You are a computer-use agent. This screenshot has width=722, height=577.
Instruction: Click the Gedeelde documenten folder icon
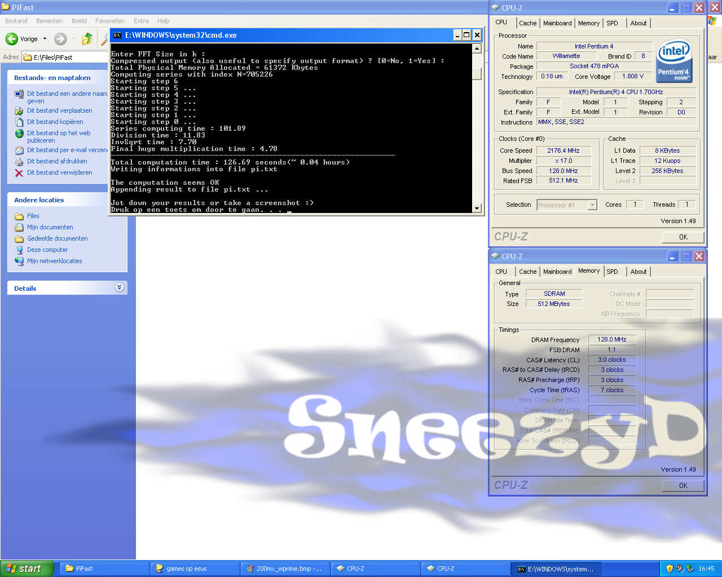click(x=19, y=239)
